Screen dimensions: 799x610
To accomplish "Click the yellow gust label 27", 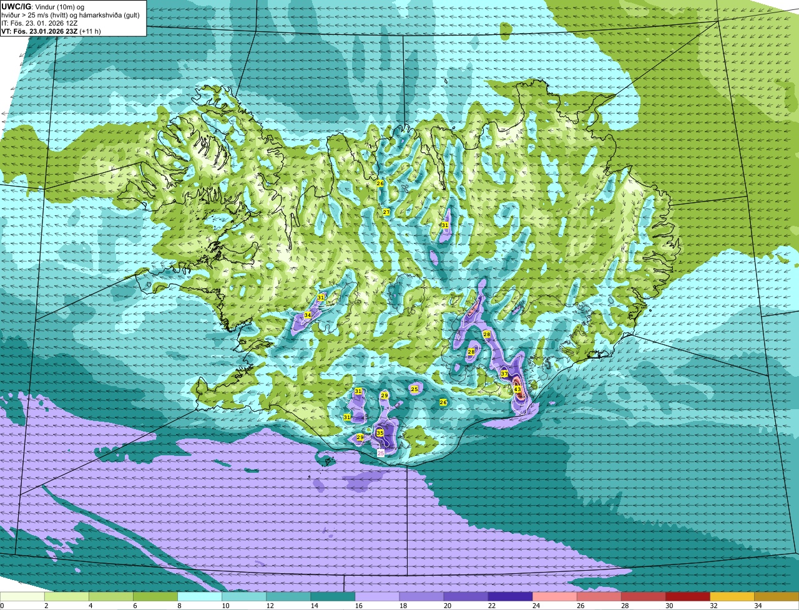I will (x=386, y=212).
